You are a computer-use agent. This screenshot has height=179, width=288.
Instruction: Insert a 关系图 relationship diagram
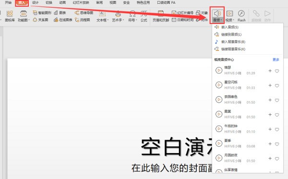[41, 20]
